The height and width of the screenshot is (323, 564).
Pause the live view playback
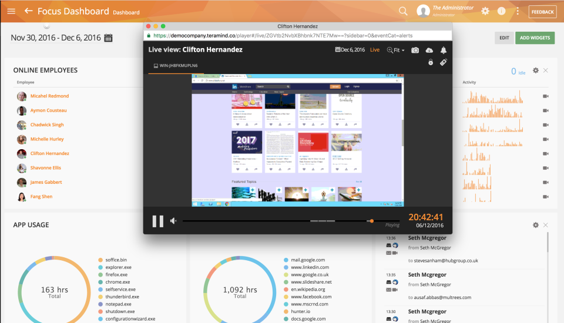(158, 221)
